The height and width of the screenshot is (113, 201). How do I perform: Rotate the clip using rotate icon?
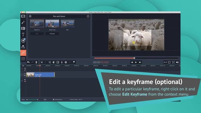click(x=46, y=62)
